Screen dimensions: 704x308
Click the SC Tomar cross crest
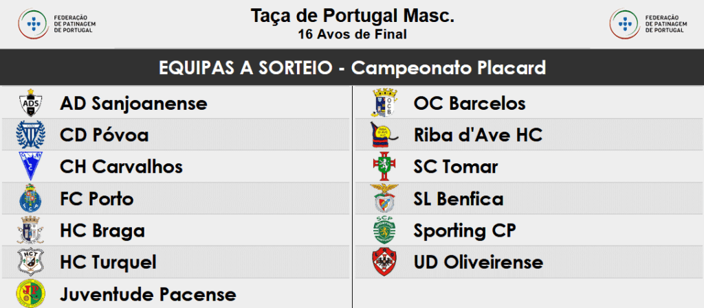(384, 167)
